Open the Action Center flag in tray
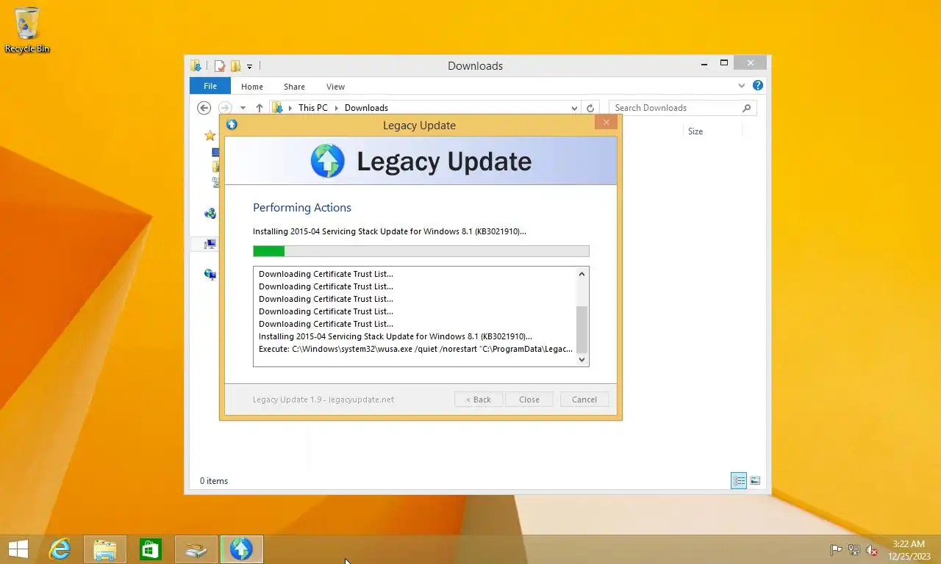The image size is (941, 564). [x=836, y=550]
